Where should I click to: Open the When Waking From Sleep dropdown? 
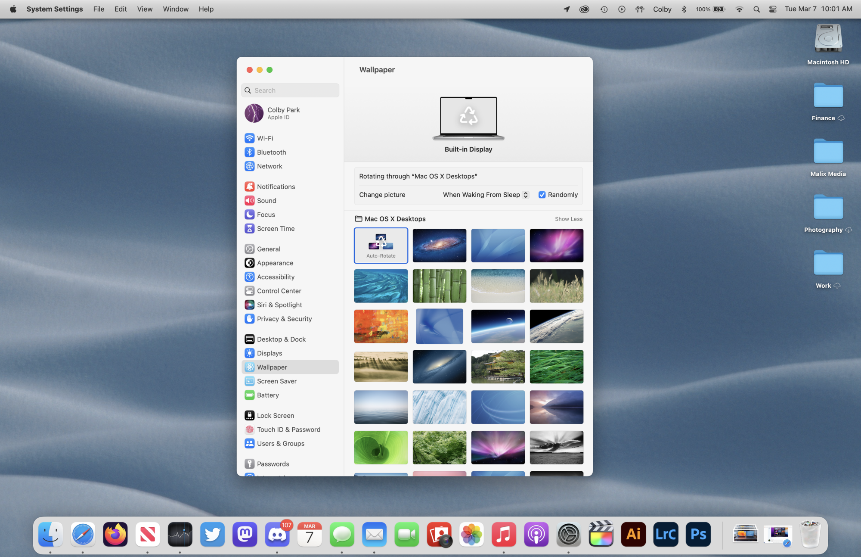pyautogui.click(x=485, y=195)
